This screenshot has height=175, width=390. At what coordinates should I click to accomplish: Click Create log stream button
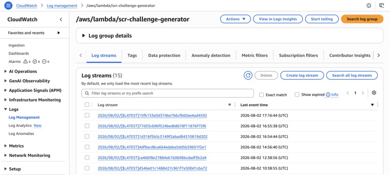[302, 75]
